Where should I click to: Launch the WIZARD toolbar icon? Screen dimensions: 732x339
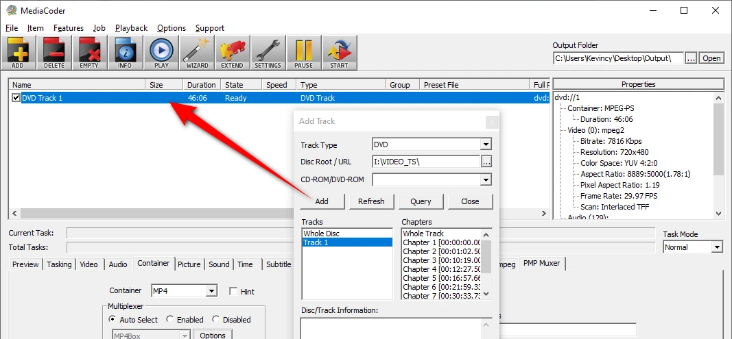(197, 53)
